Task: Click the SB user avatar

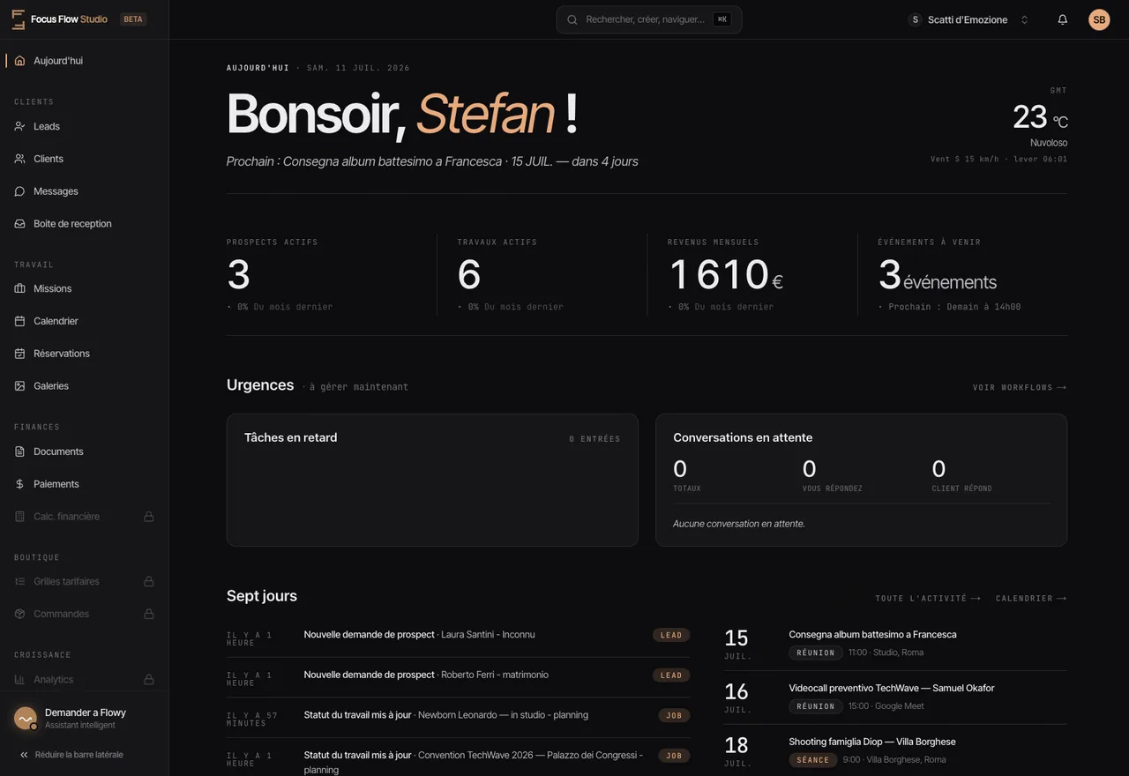Action: (1099, 19)
